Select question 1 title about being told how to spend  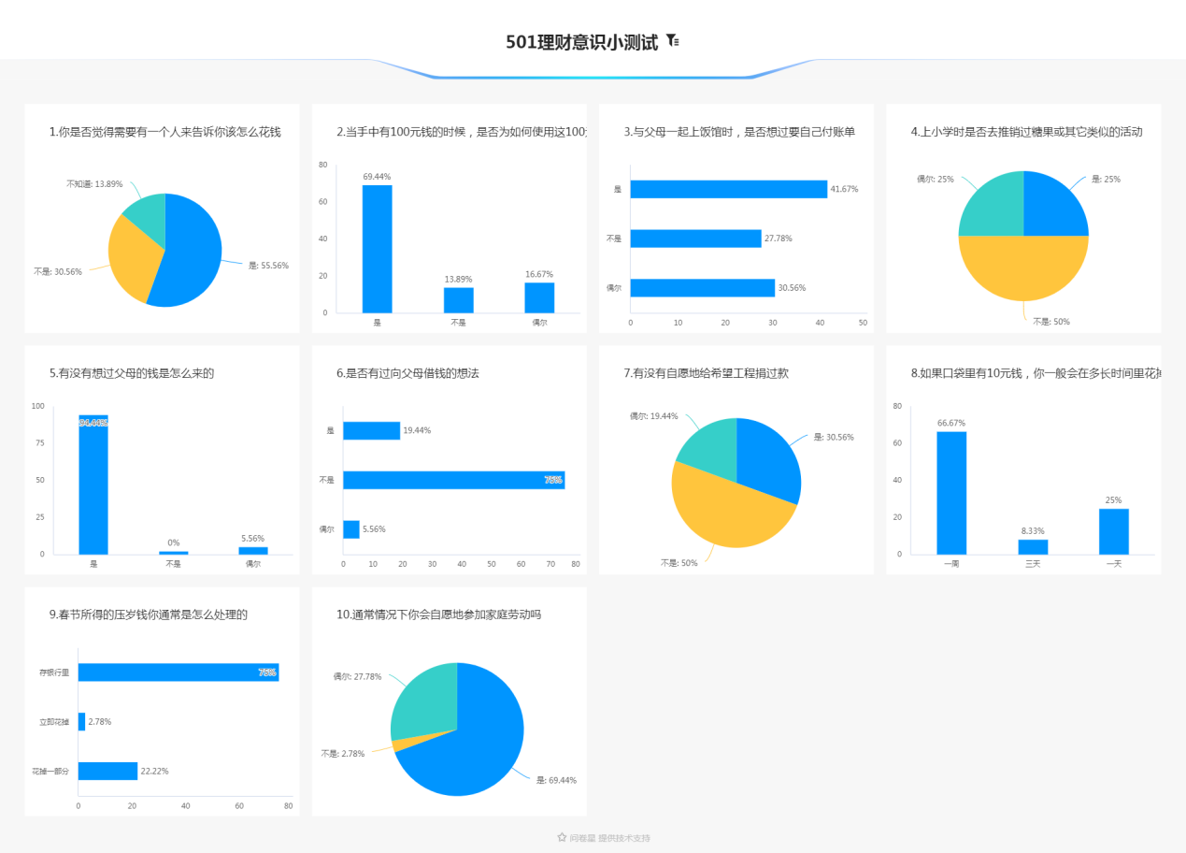click(x=164, y=132)
